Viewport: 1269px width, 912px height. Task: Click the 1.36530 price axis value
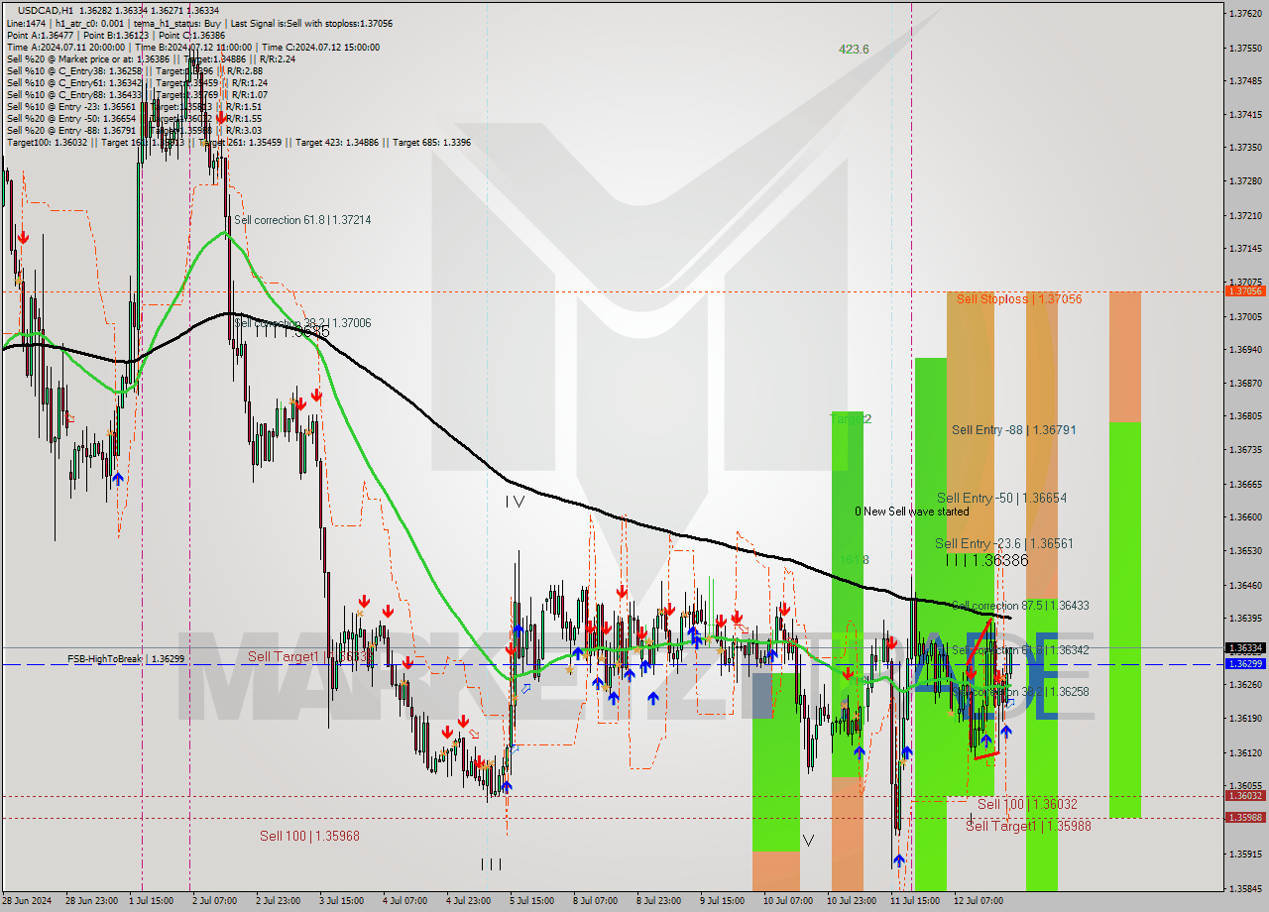(1245, 550)
